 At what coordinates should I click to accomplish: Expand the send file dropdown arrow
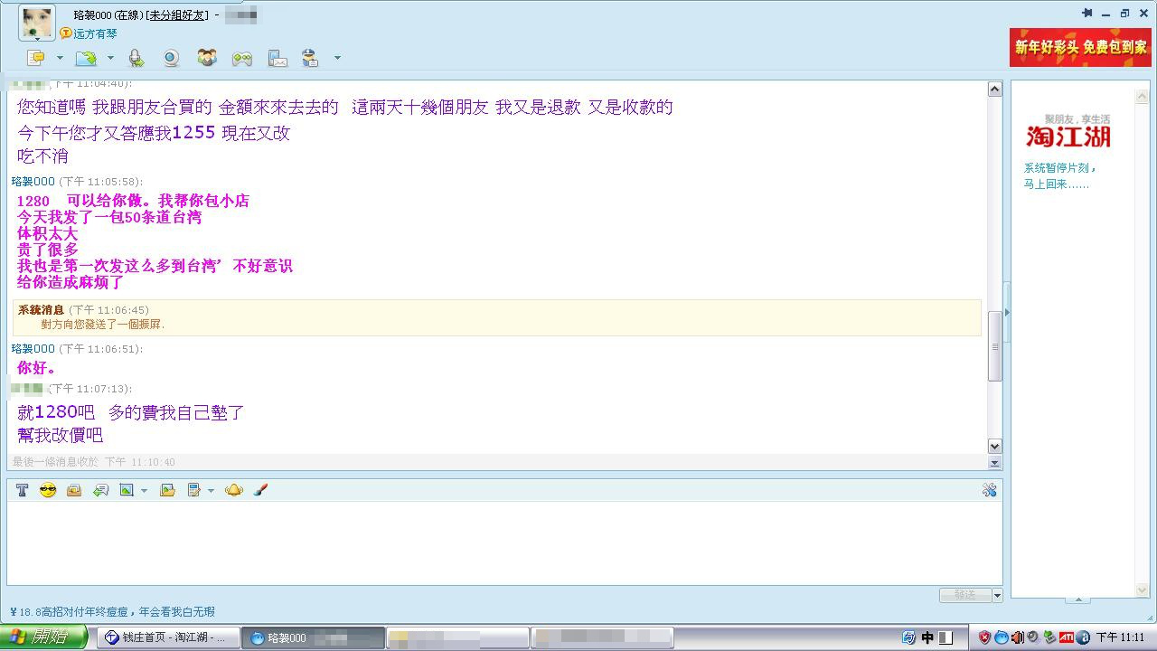110,58
